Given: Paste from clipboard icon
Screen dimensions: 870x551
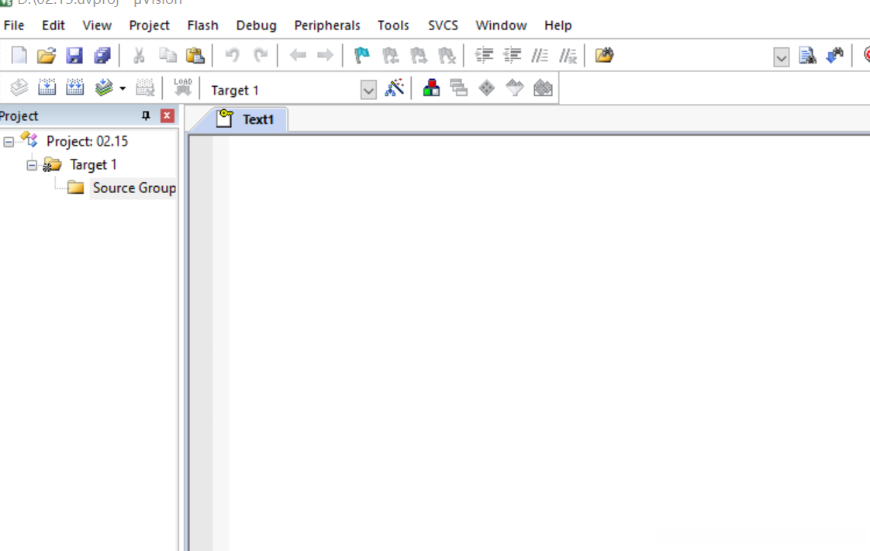Looking at the screenshot, I should coord(195,56).
